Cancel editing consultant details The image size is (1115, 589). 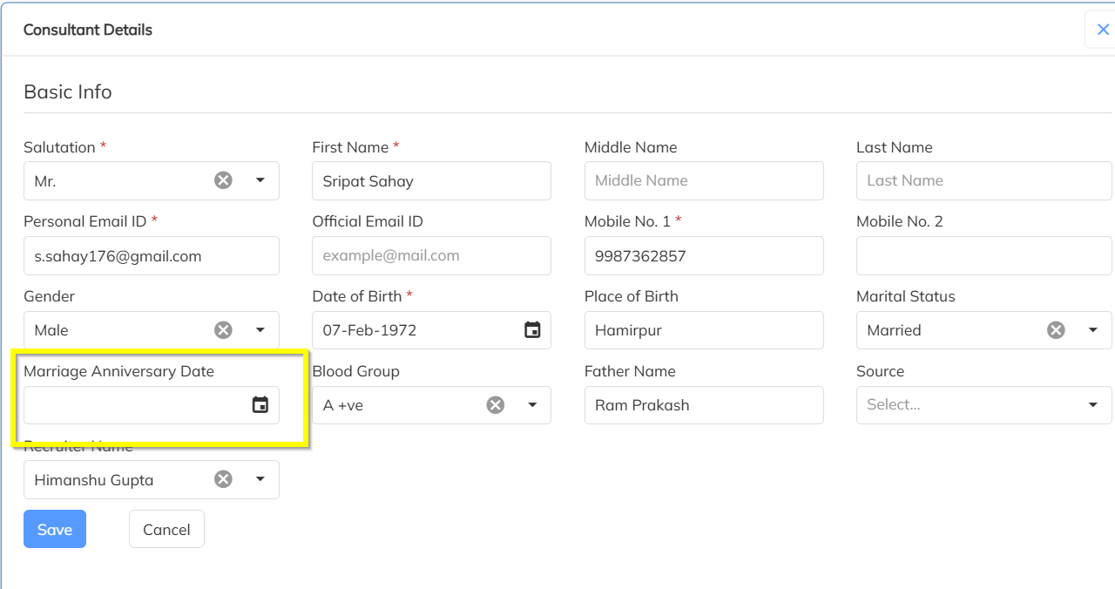166,529
